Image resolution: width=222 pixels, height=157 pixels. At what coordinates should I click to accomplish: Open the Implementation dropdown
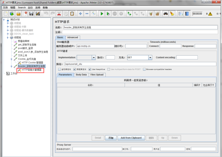pyautogui.click(x=93, y=57)
